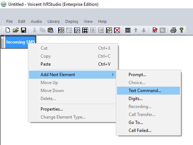This screenshot has height=145, width=193.
Task: Click the Open folder toolbar icon
Action: [x=16, y=30]
